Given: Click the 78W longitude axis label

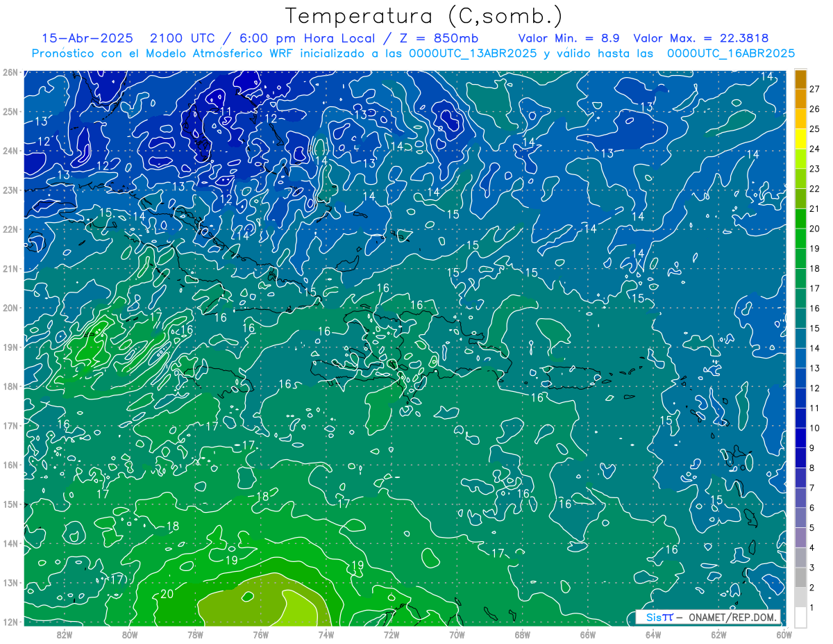Looking at the screenshot, I should tap(195, 634).
